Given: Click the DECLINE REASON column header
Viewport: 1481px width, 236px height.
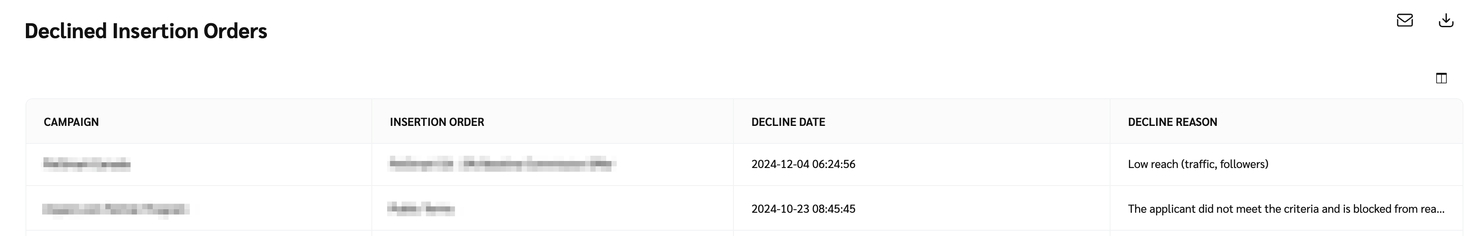Looking at the screenshot, I should (1172, 122).
